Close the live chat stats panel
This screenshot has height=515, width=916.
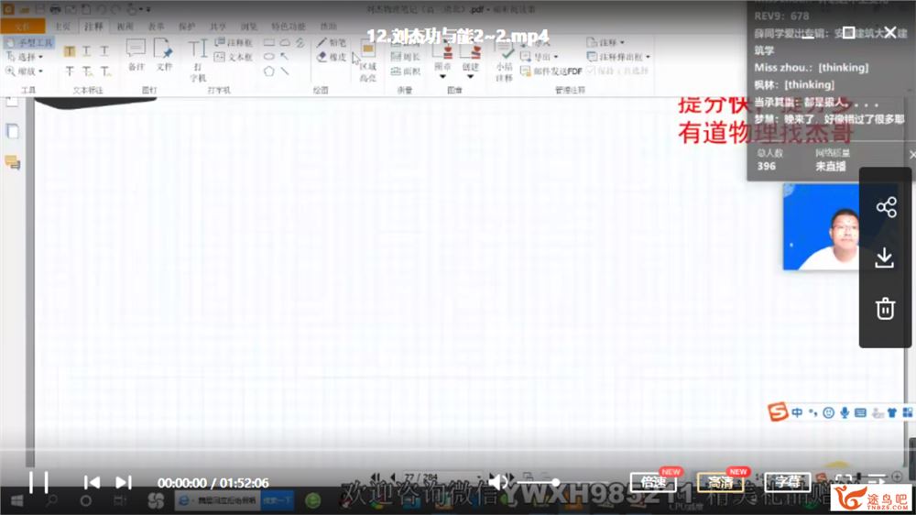point(912,155)
